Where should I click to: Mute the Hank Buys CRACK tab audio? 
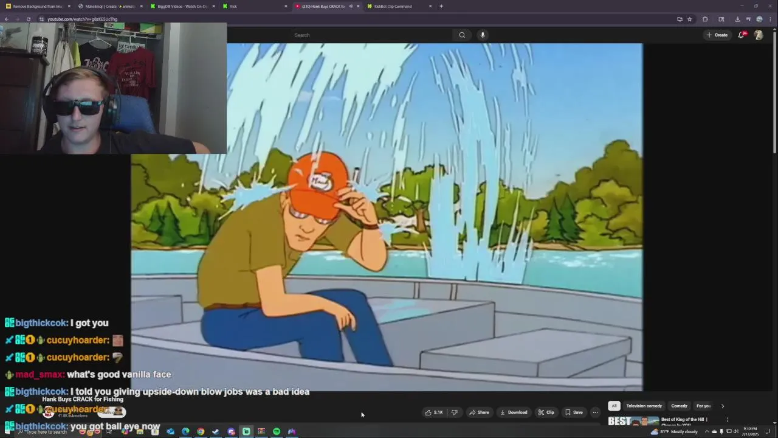click(350, 6)
